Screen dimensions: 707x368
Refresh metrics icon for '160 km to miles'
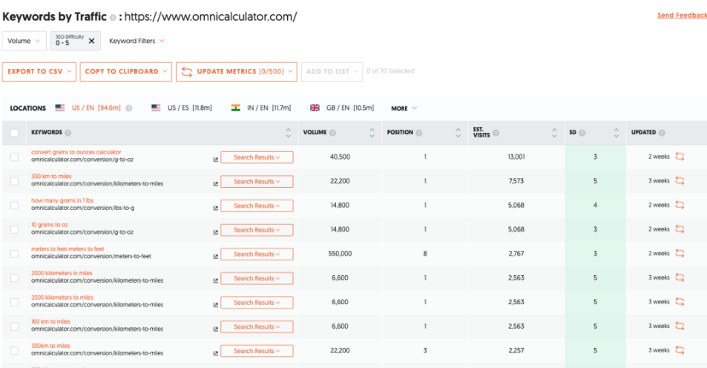point(680,326)
